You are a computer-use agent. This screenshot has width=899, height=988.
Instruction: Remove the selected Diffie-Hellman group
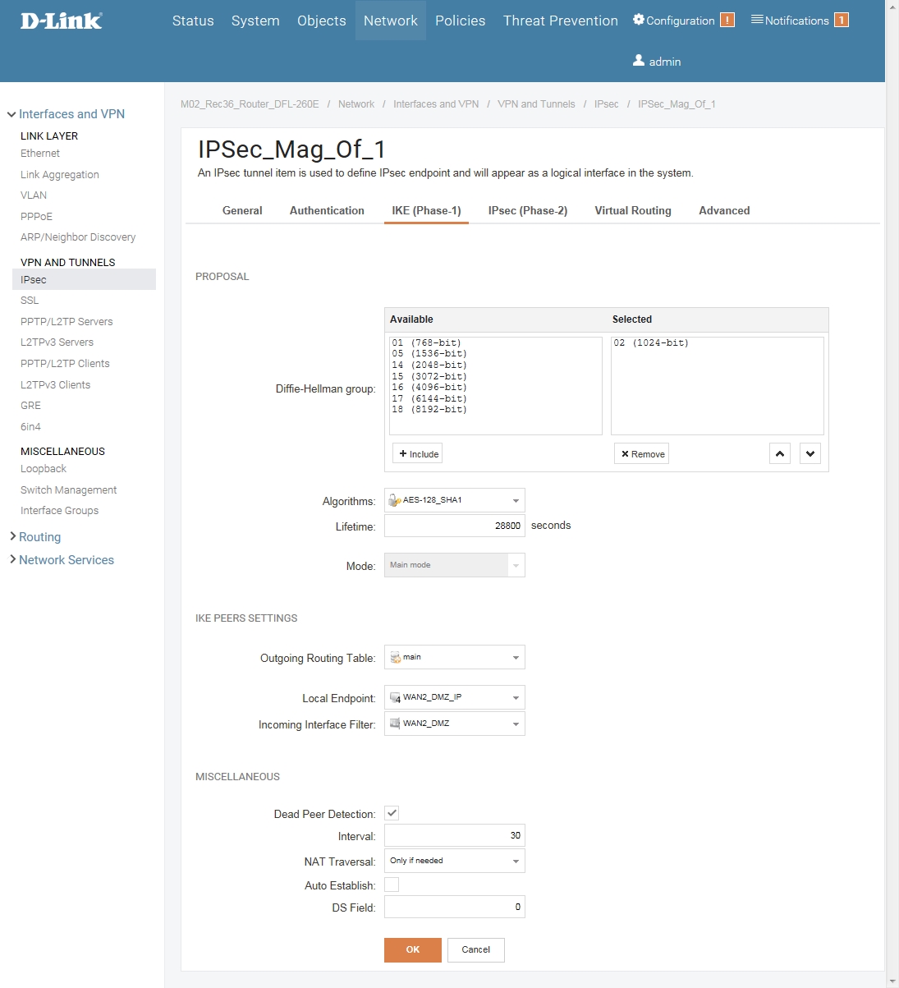point(641,454)
